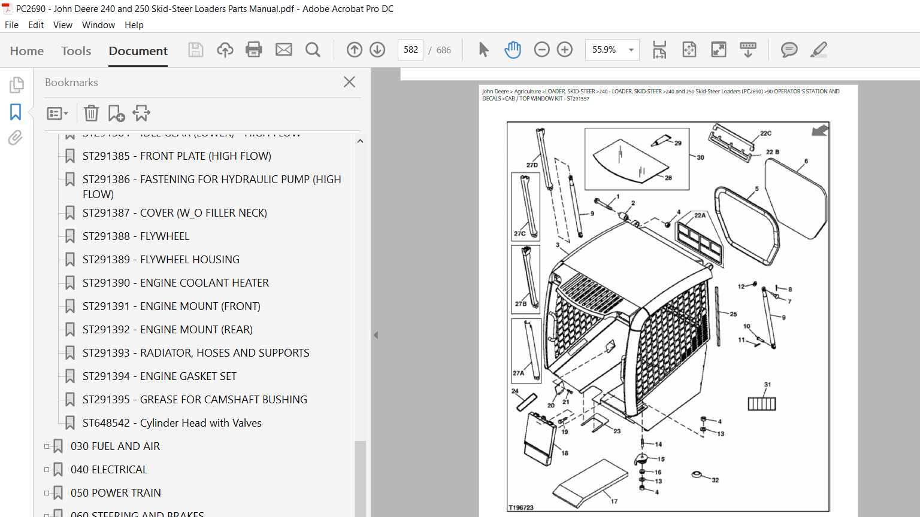
Task: Open bookmark ST291388 - FLYWHEEL
Action: [136, 236]
